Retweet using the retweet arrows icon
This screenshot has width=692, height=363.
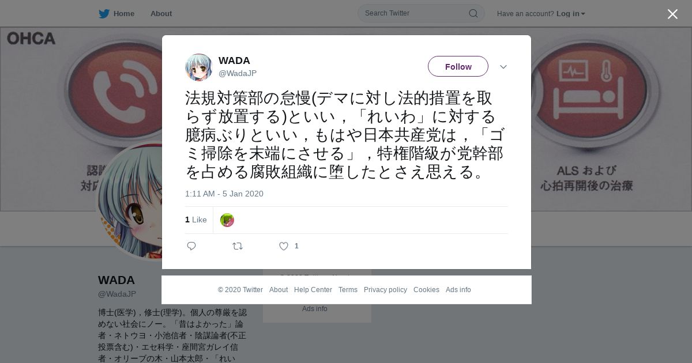[238, 246]
